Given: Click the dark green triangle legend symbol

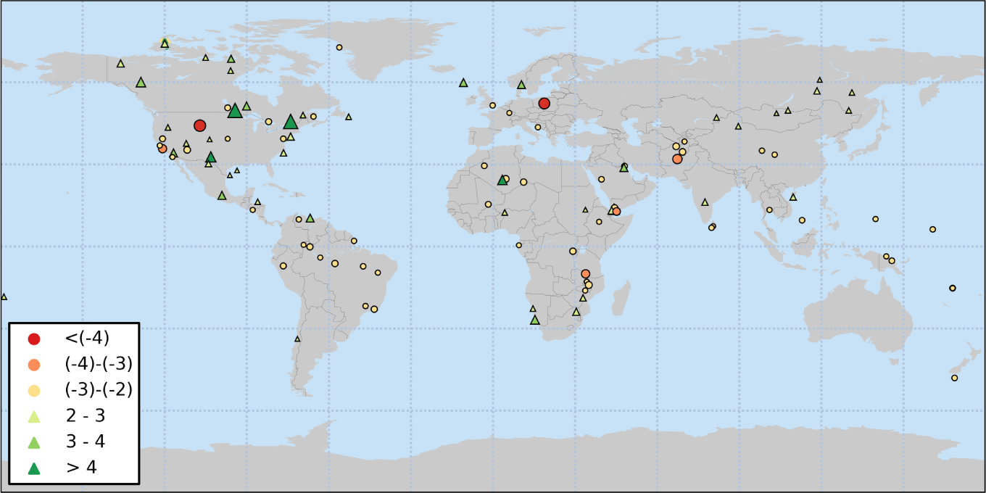Looking at the screenshot, I should tap(34, 468).
